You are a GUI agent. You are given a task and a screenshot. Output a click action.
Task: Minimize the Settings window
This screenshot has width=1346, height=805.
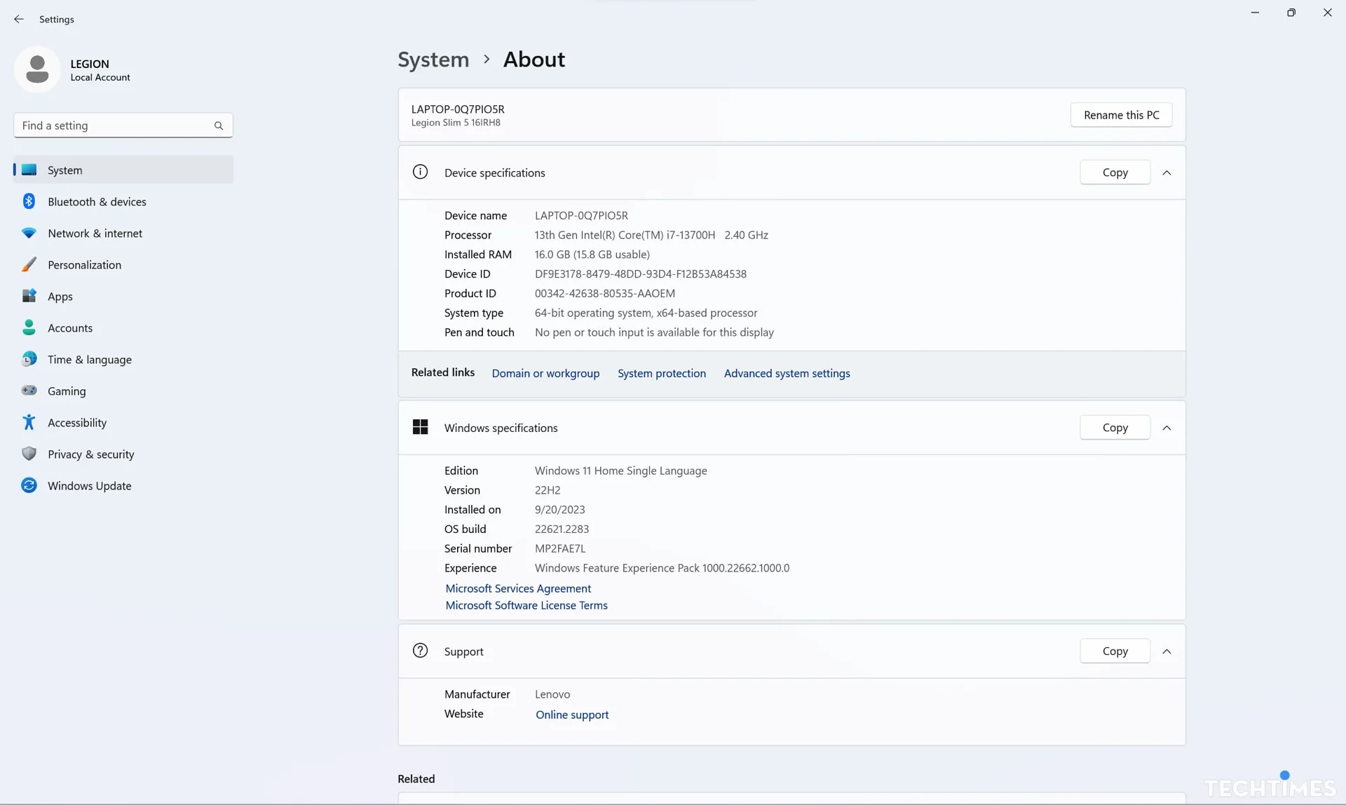pos(1255,13)
